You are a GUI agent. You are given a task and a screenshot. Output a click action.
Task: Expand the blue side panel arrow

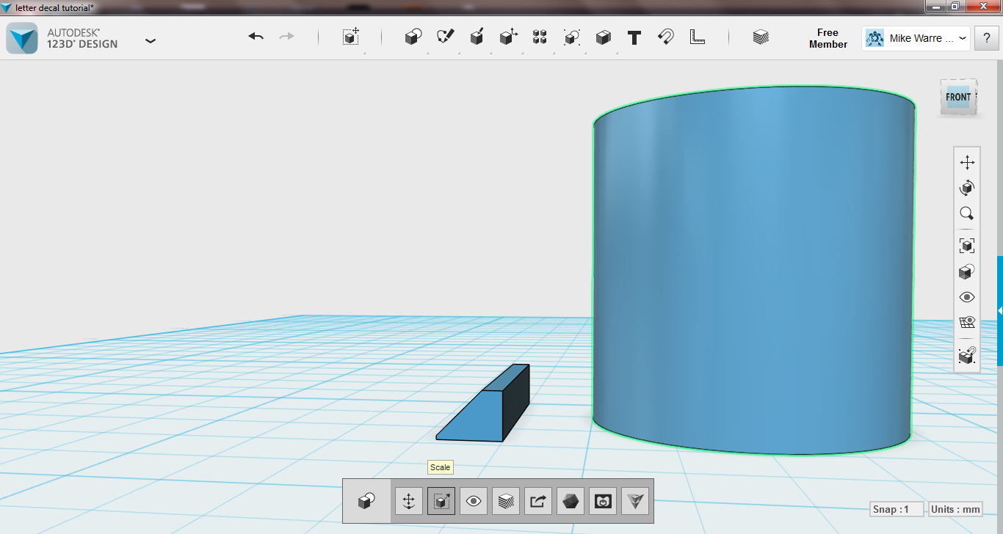click(x=1000, y=311)
